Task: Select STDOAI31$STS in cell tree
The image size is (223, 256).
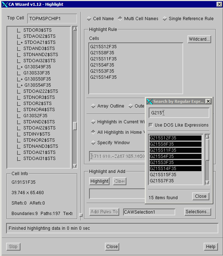Action: [x=39, y=159]
